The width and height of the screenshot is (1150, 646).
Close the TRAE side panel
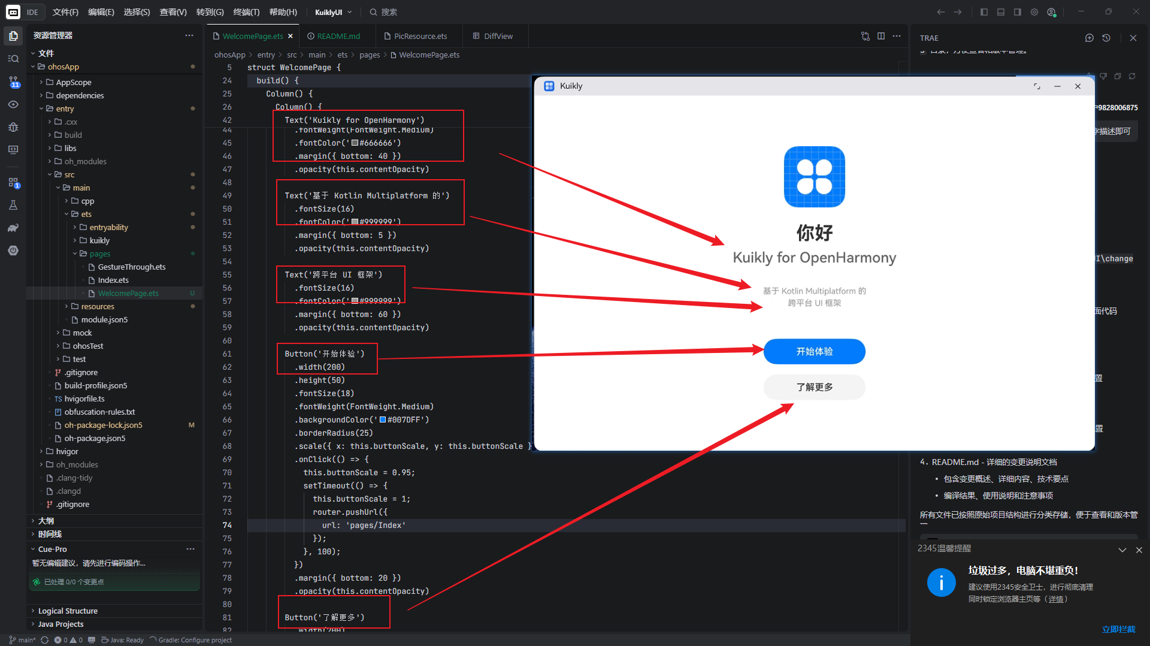click(1133, 38)
